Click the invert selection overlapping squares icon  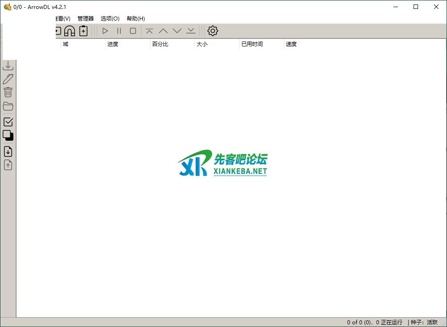(x=8, y=135)
